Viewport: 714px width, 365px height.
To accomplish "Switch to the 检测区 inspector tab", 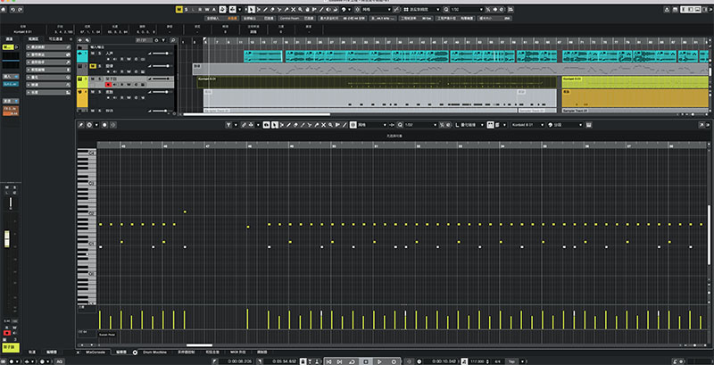I will [34, 39].
